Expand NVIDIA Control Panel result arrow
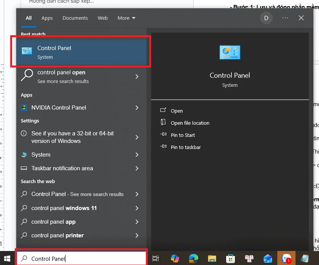Viewport: 319px width, 265px height. 137,107
